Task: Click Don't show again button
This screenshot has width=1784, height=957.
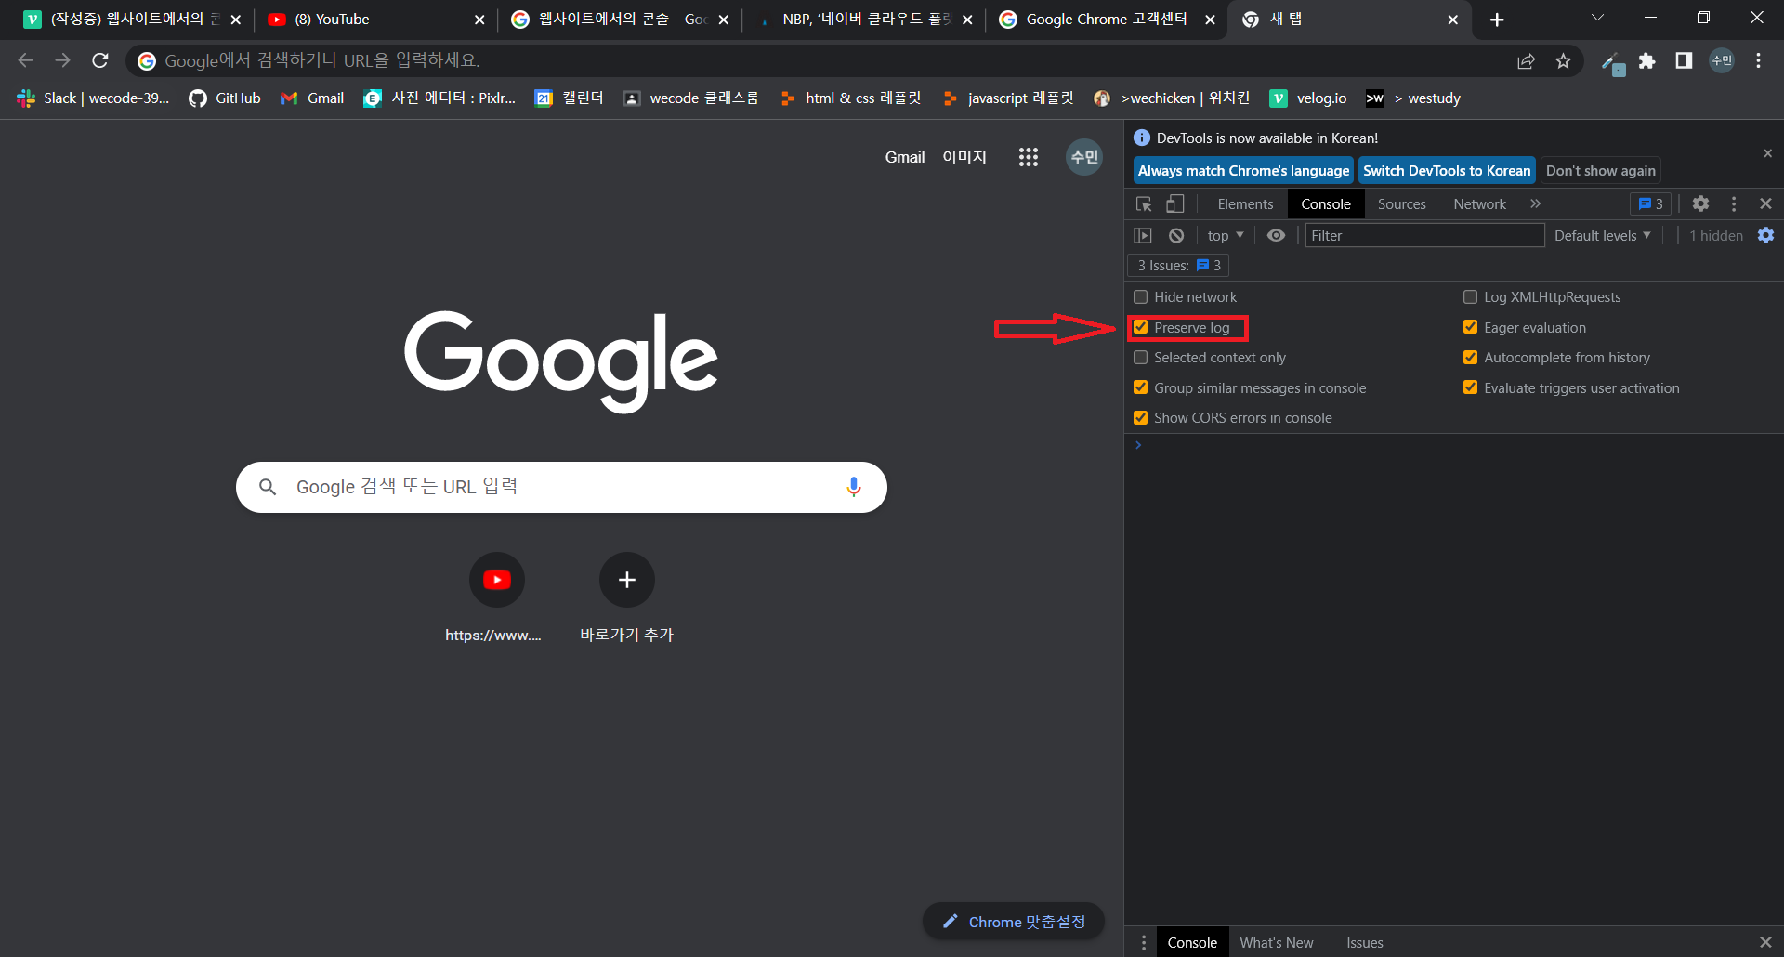Action: click(x=1600, y=171)
